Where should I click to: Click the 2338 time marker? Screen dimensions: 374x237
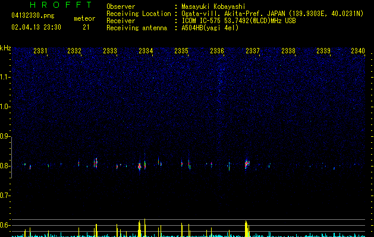[288, 50]
